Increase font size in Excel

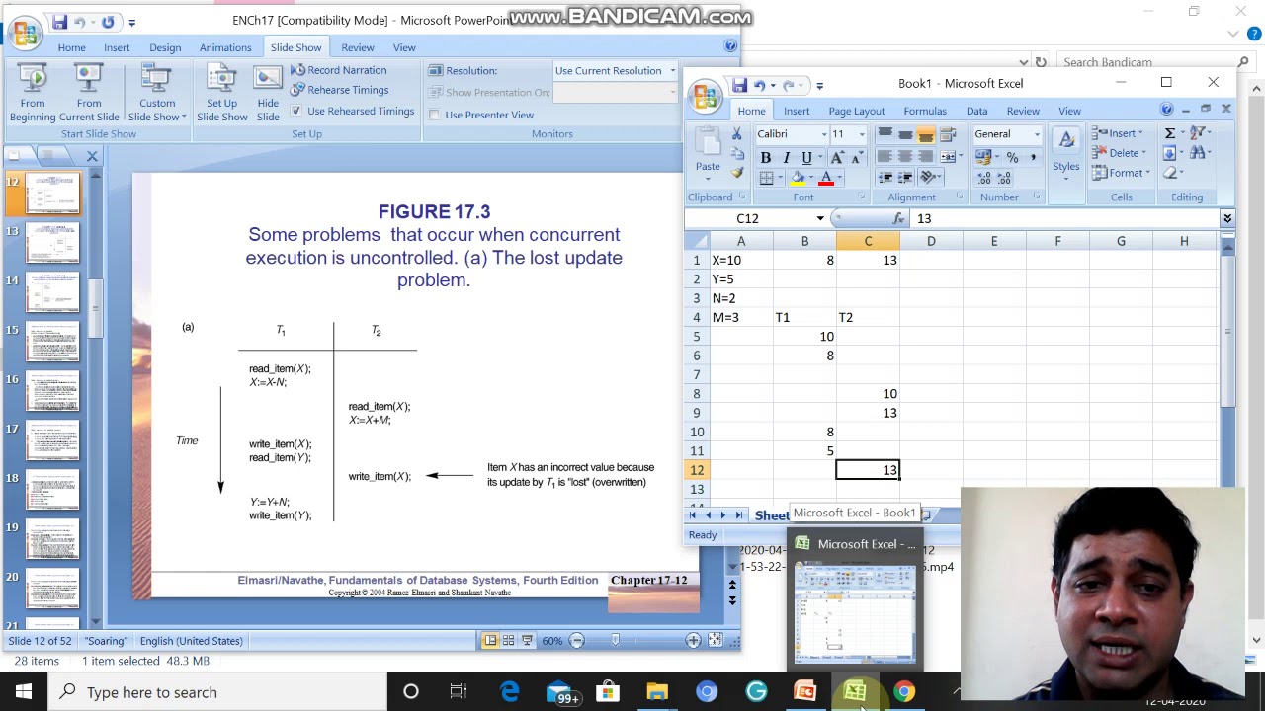838,158
